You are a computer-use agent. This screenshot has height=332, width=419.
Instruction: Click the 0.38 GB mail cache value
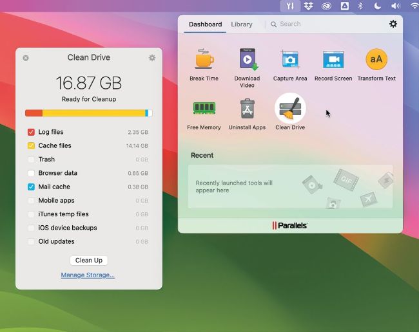point(138,187)
